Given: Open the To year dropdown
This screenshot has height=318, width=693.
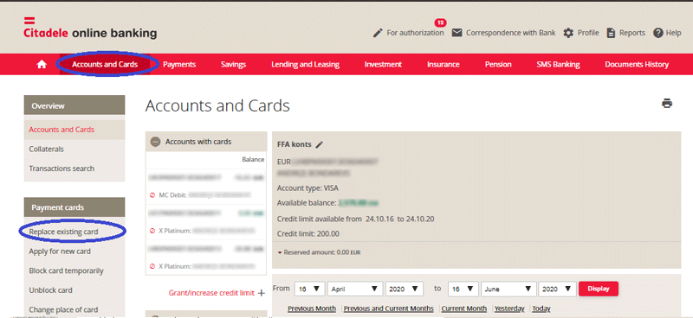Looking at the screenshot, I should (557, 289).
